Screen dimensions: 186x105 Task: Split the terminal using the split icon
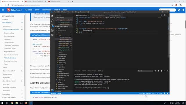pos(158,71)
